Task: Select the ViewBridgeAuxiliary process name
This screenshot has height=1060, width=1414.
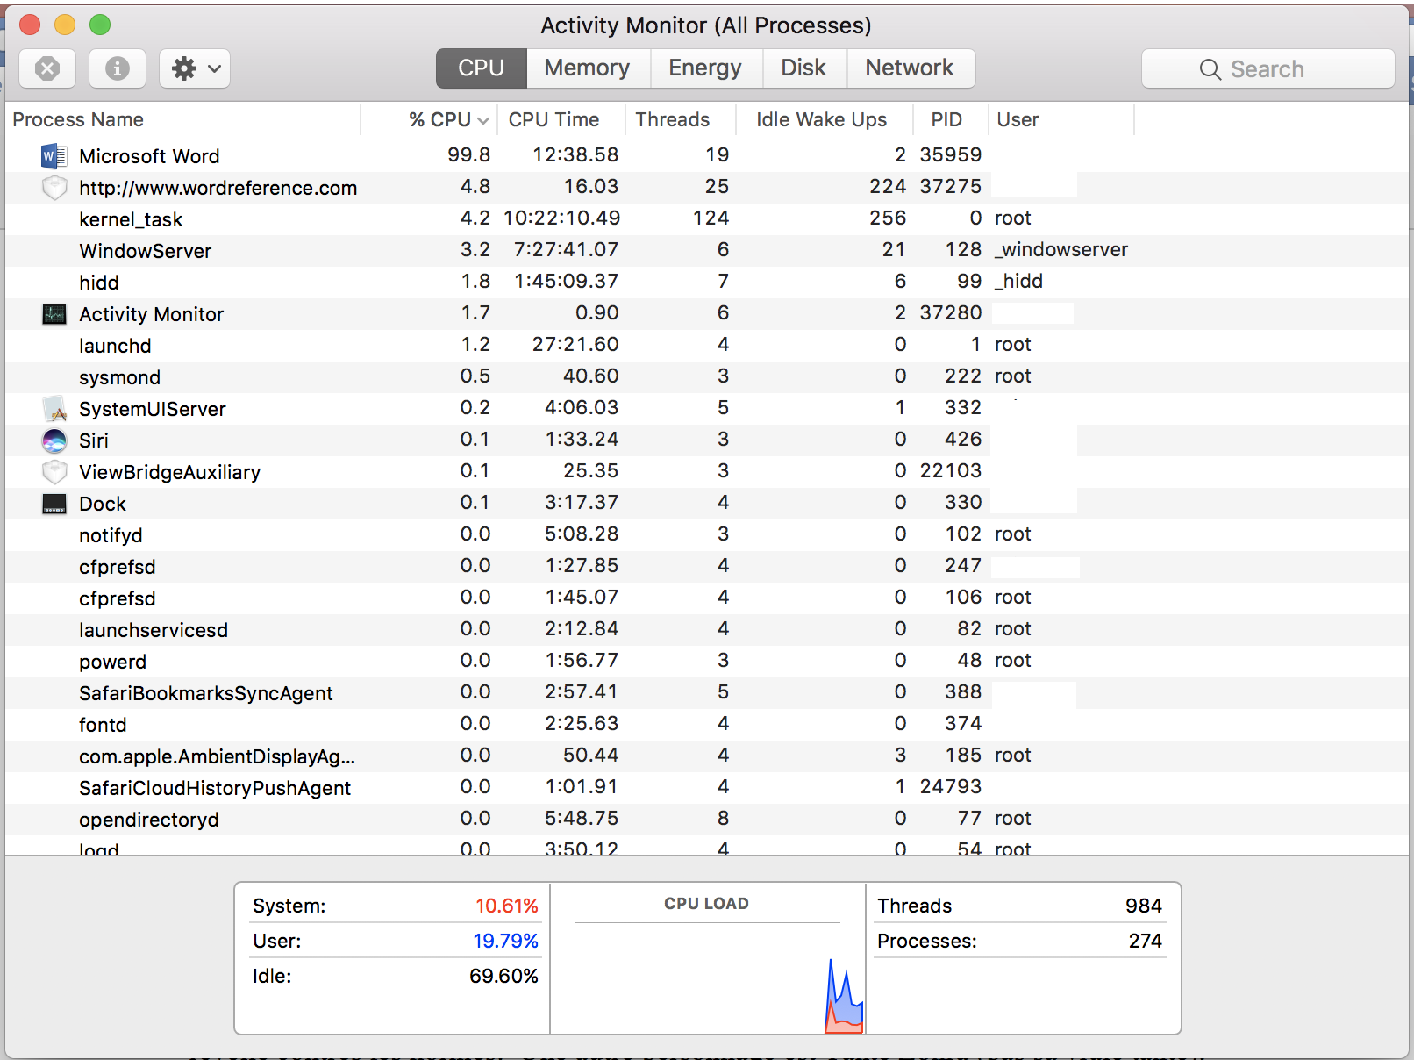Action: click(x=169, y=472)
